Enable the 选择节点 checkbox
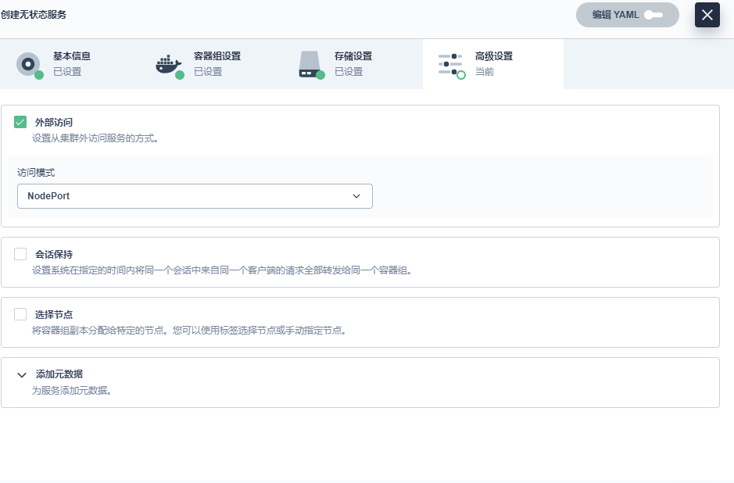734x483 pixels. [20, 314]
